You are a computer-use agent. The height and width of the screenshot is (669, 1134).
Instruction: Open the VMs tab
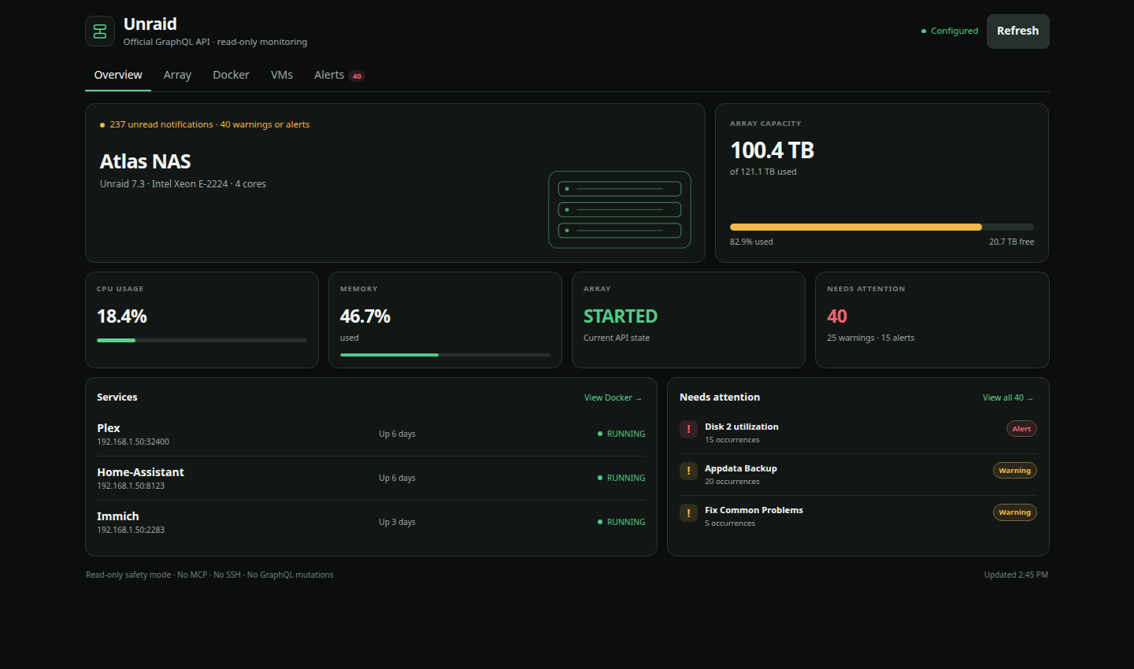click(282, 75)
